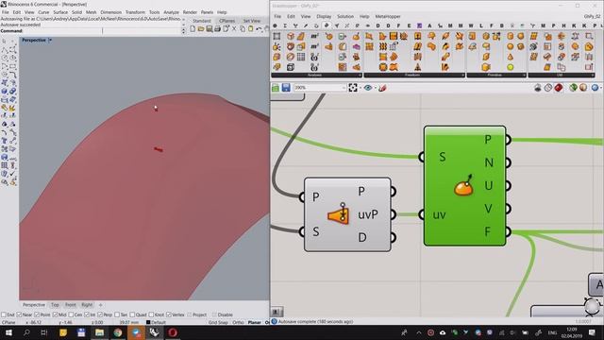
Task: Click first m² Area component icon
Action: coord(314,36)
